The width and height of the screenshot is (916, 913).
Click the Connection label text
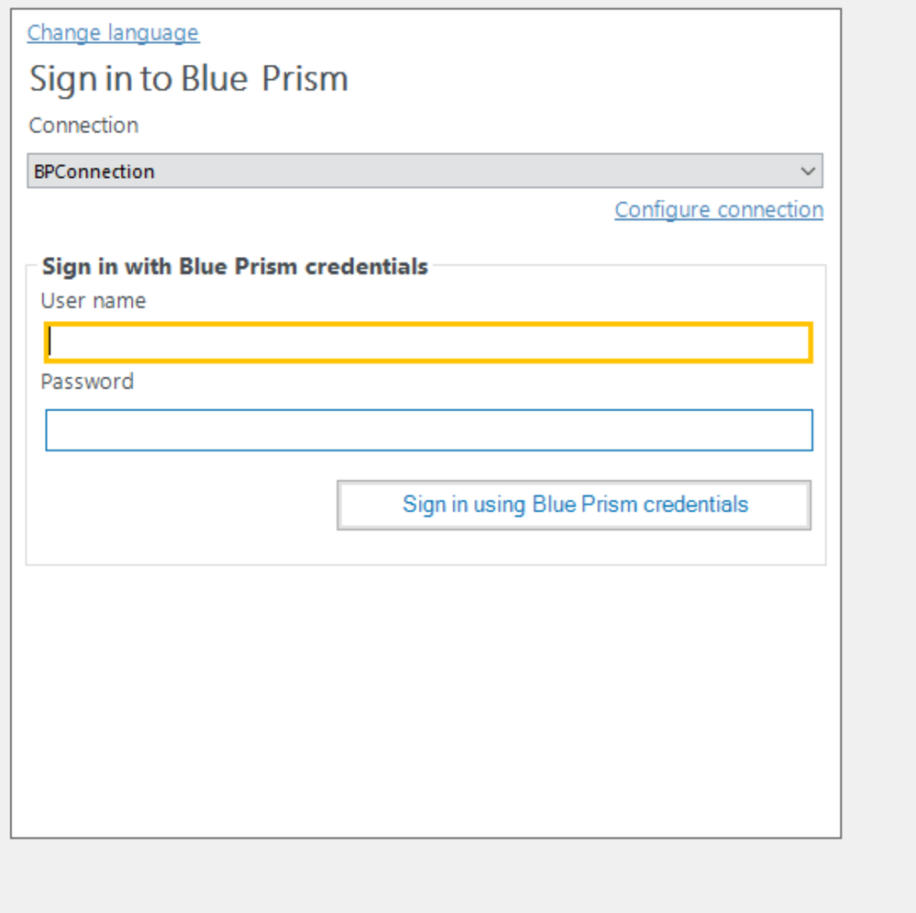83,126
